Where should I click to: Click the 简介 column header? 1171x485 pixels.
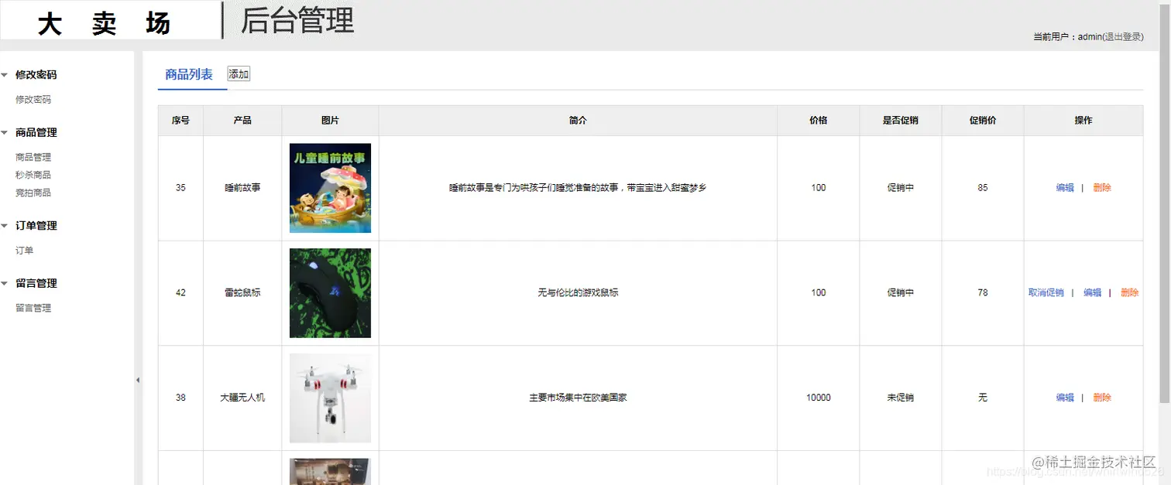(578, 121)
